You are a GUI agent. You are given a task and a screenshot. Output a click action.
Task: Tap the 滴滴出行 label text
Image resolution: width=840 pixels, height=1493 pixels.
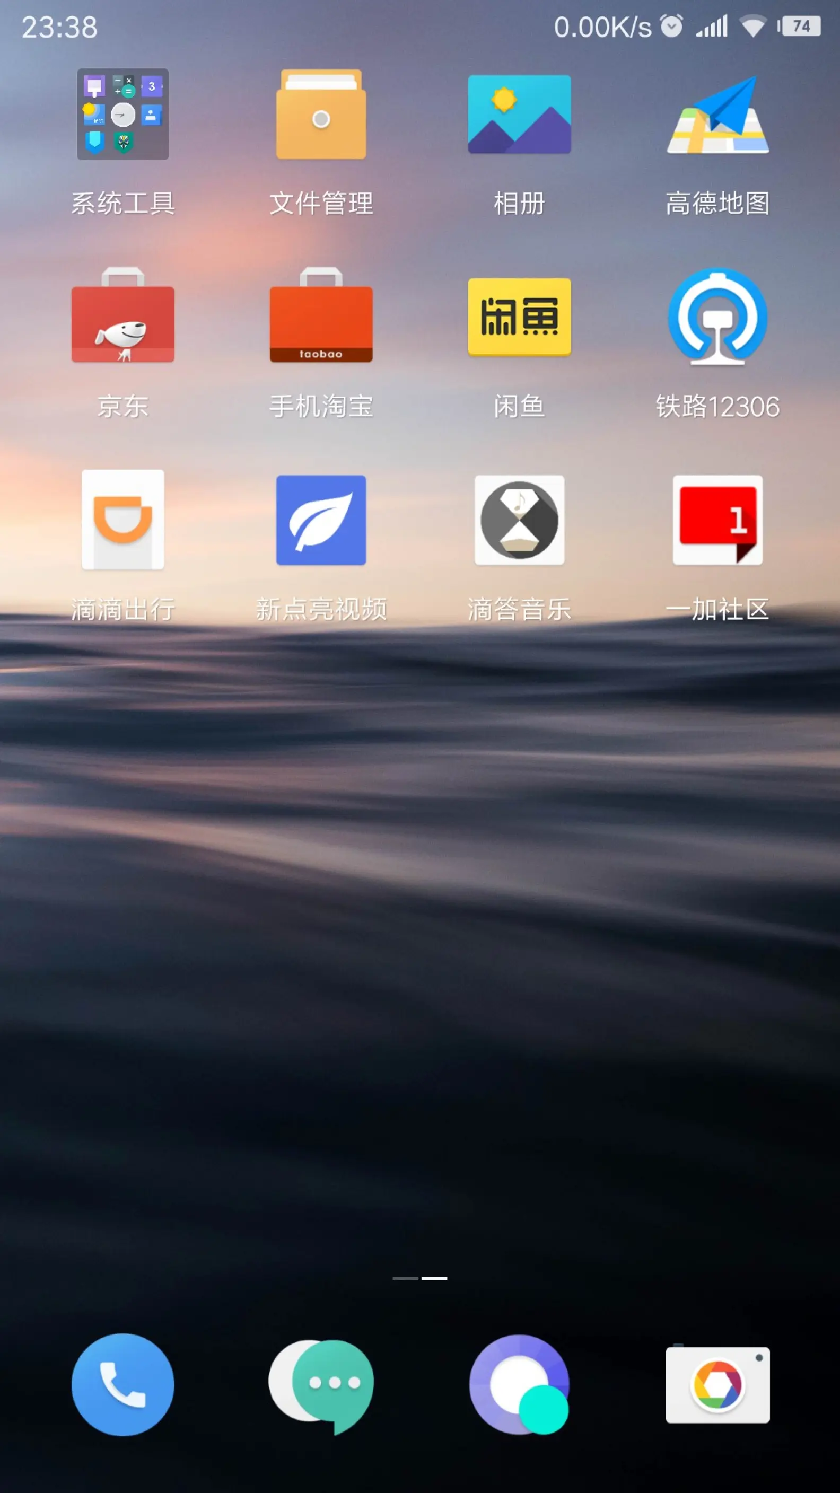click(123, 610)
